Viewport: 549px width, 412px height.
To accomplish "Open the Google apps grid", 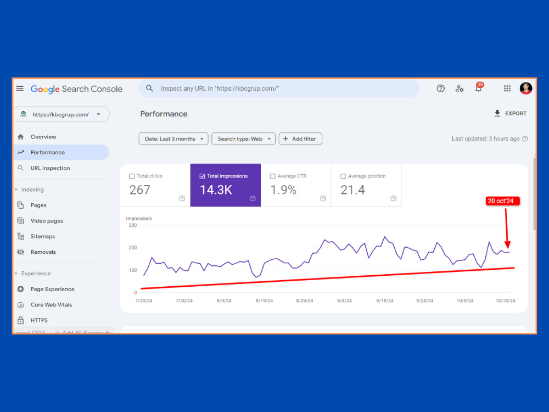I will pyautogui.click(x=507, y=88).
